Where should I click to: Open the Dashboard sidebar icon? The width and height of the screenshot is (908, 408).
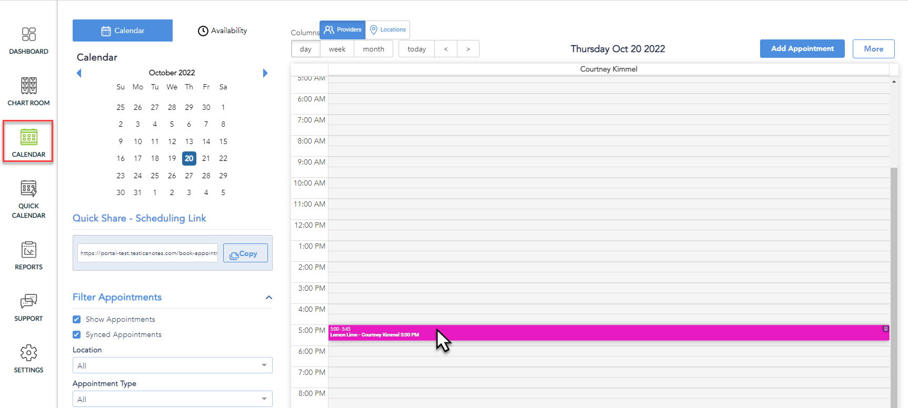(x=28, y=35)
